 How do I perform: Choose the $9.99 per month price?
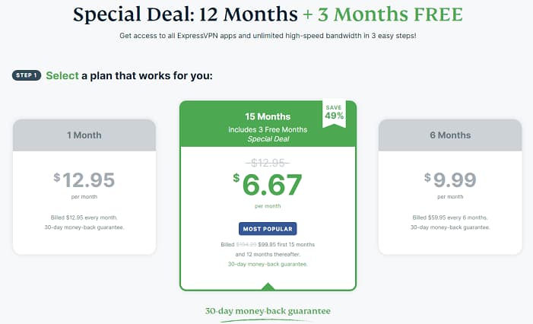[x=449, y=179]
